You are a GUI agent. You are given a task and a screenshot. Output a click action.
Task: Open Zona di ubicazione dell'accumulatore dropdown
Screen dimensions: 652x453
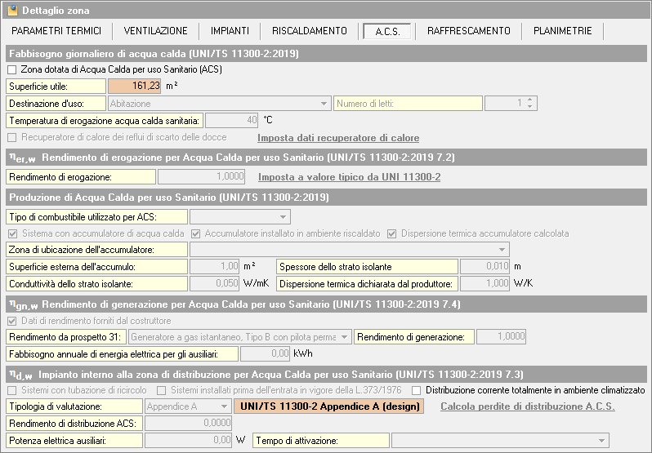349,249
